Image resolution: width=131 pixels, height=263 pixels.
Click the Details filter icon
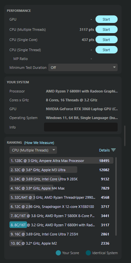pyautogui.click(x=113, y=150)
